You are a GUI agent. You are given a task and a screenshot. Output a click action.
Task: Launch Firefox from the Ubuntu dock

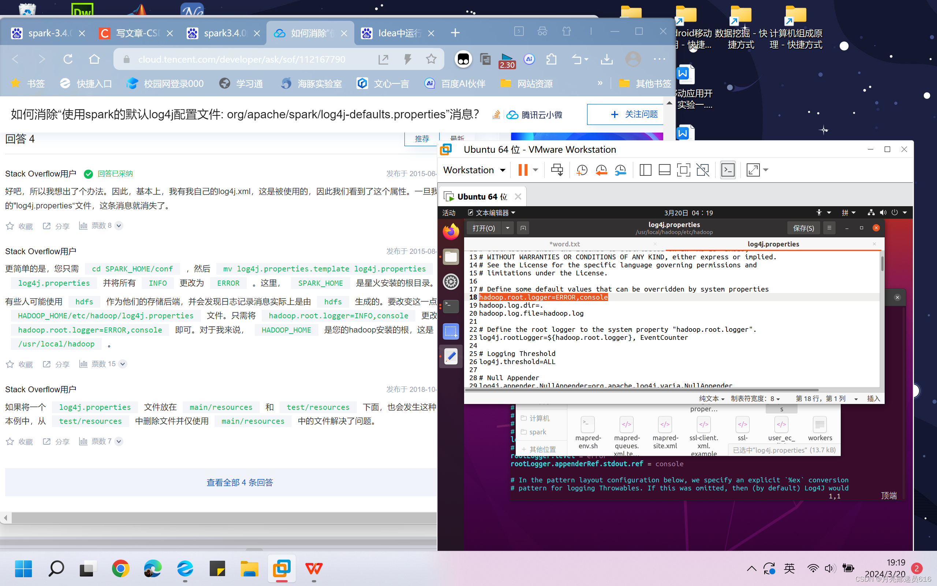click(450, 231)
